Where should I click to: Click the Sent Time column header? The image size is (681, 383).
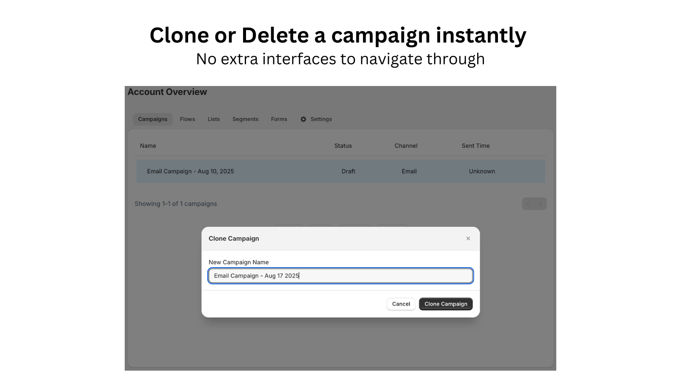(475, 146)
